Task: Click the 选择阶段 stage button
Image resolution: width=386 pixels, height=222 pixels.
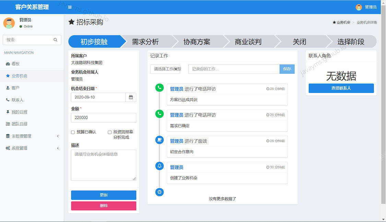Action: pyautogui.click(x=351, y=41)
